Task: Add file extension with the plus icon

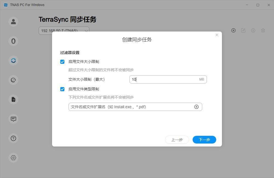Action: [196, 107]
